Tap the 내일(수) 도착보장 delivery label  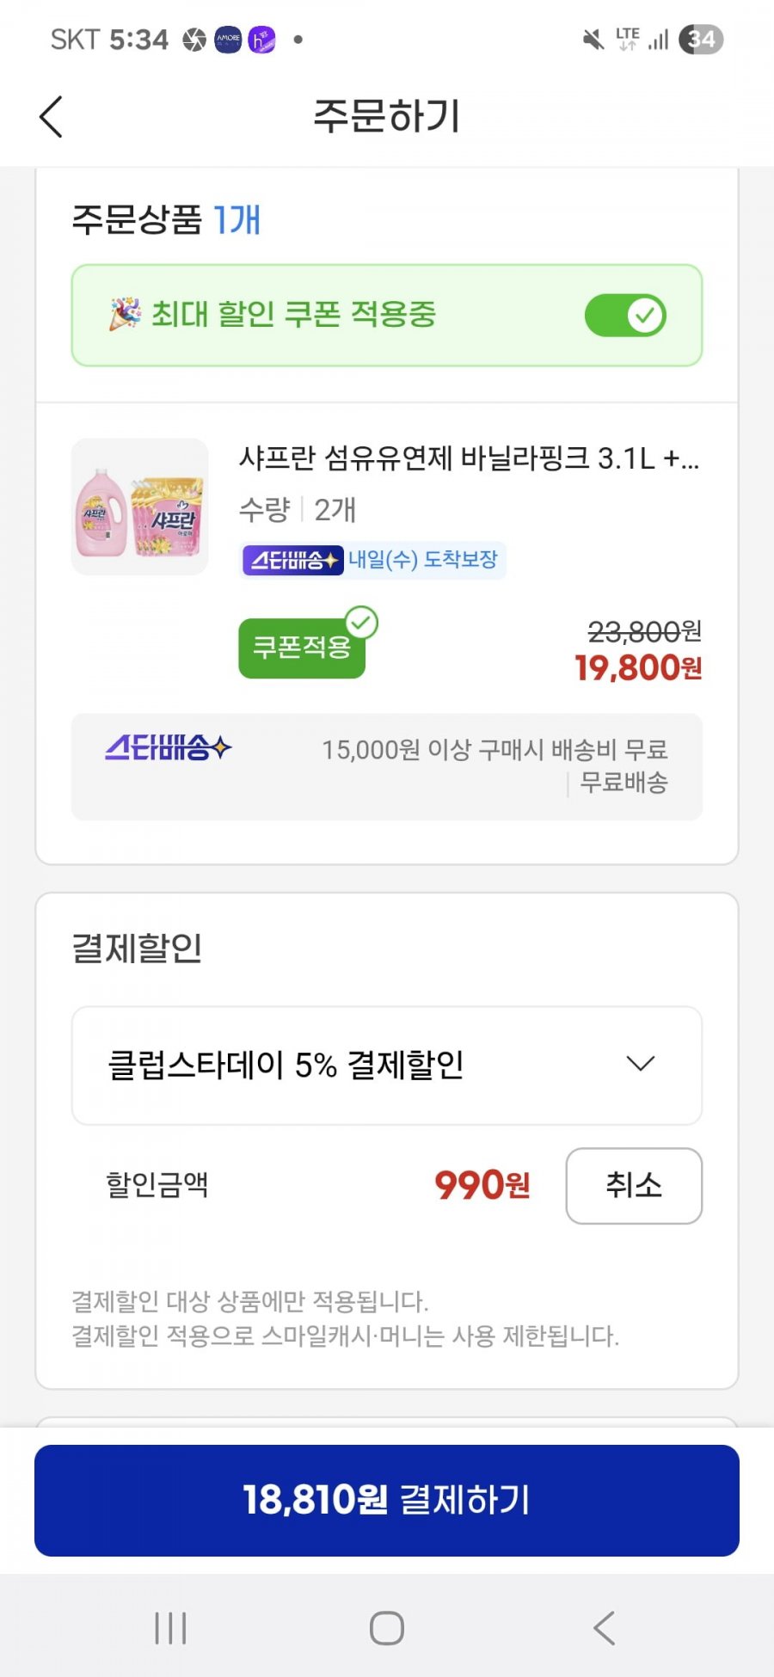point(423,560)
